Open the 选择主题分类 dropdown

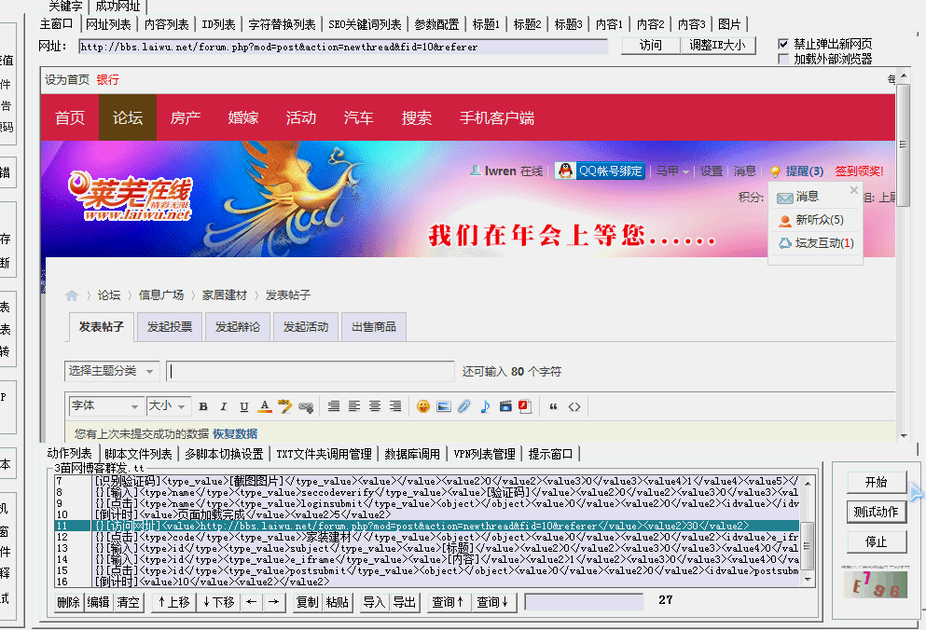(x=112, y=371)
